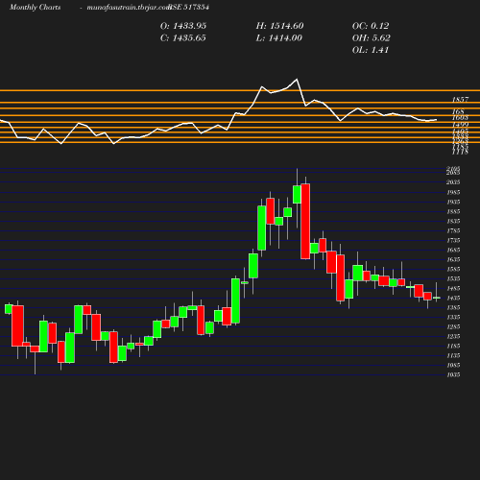
Task: Click the "1935" price axis label
Action: (x=453, y=202)
